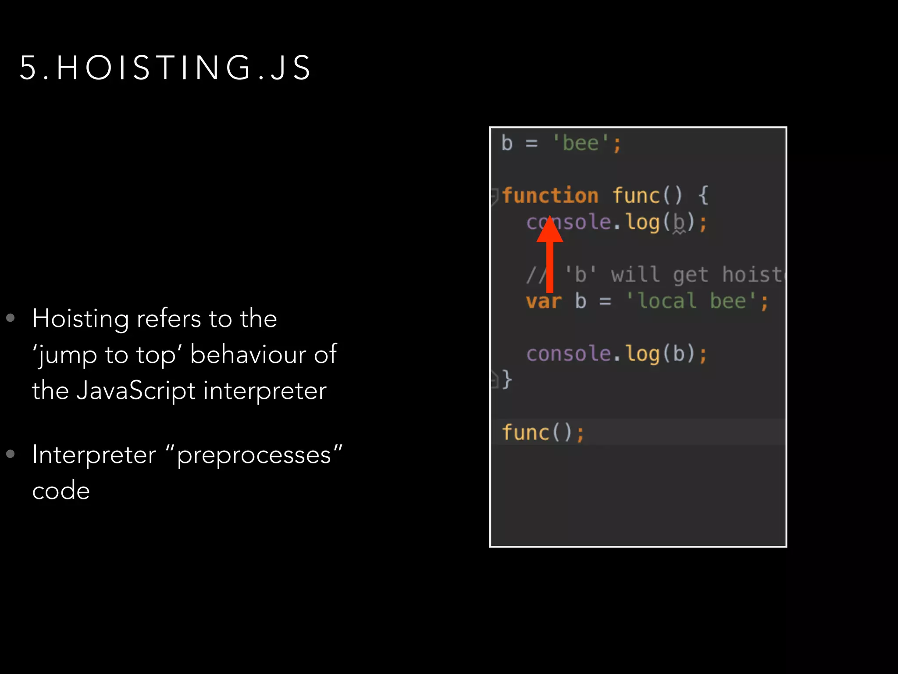Viewport: 898px width, 674px height.
Task: Click the line var b = 'local bee';
Action: click(647, 301)
